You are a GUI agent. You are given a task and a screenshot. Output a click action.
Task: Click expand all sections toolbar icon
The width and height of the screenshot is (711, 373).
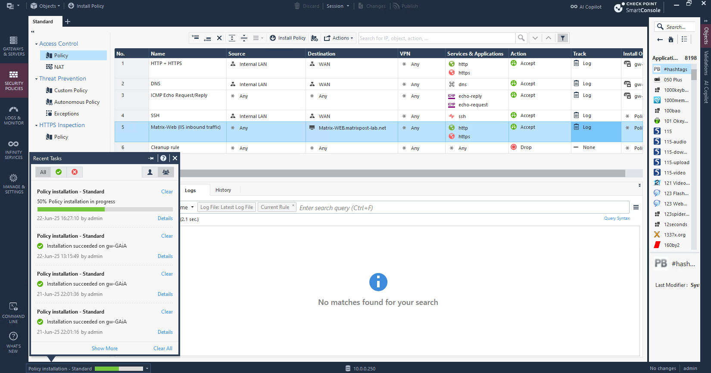coord(232,38)
